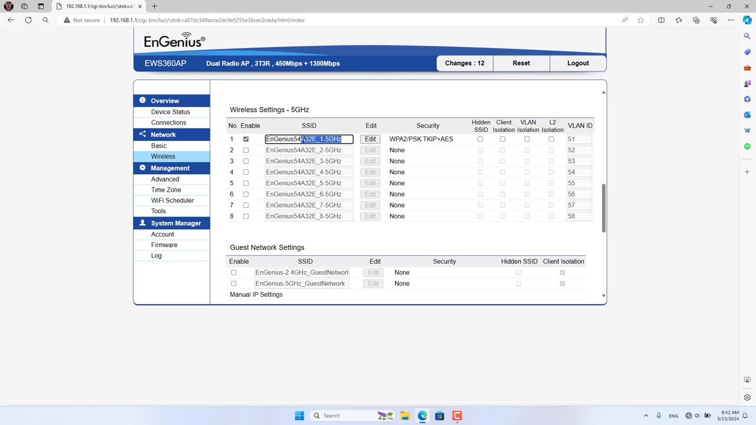Screen dimensions: 756x425
Task: Enable 5GHz SSID number 8
Action: tap(246, 216)
